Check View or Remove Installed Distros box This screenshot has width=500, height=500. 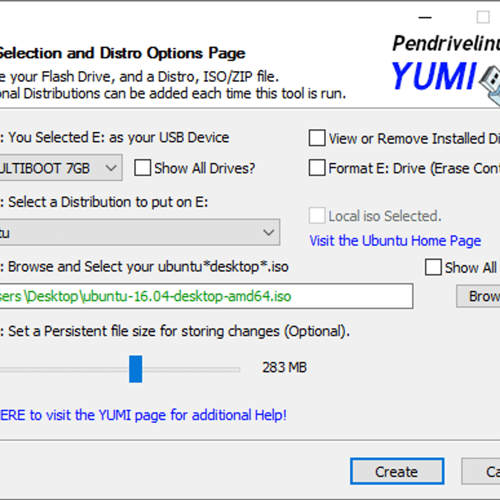tap(317, 138)
